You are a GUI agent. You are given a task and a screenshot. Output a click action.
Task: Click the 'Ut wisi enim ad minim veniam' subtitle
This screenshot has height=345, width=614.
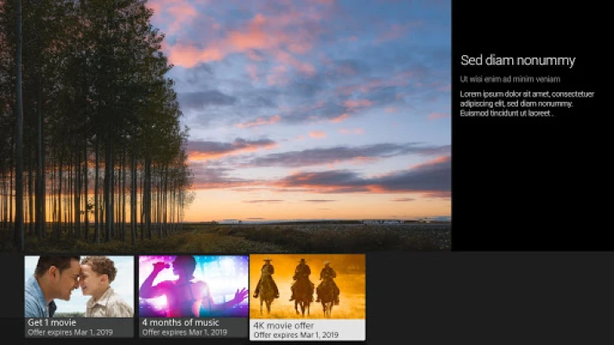point(510,79)
